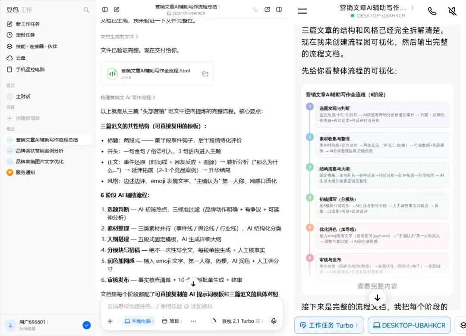
Task: Click the new chat compose icon
Action: (116, 9)
